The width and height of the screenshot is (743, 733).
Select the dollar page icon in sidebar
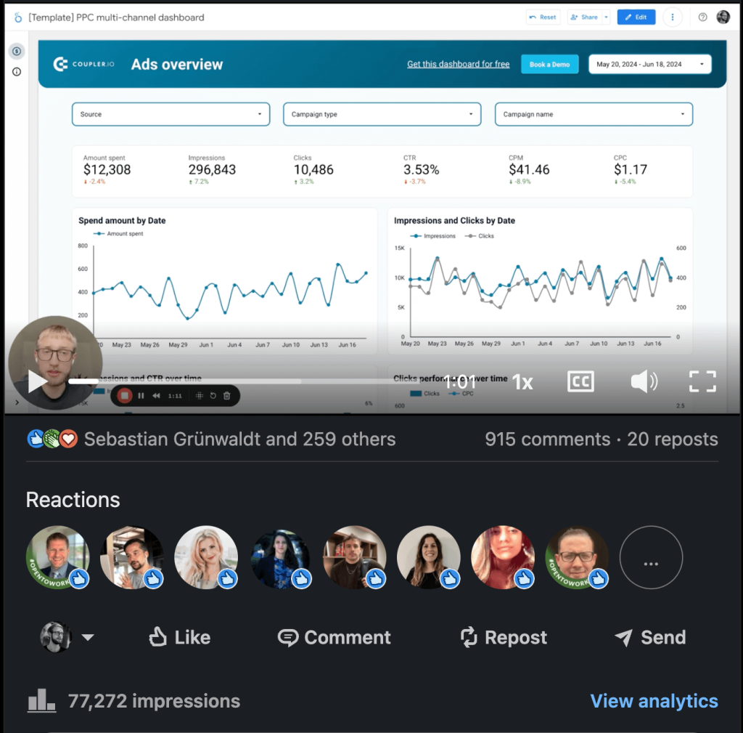17,52
